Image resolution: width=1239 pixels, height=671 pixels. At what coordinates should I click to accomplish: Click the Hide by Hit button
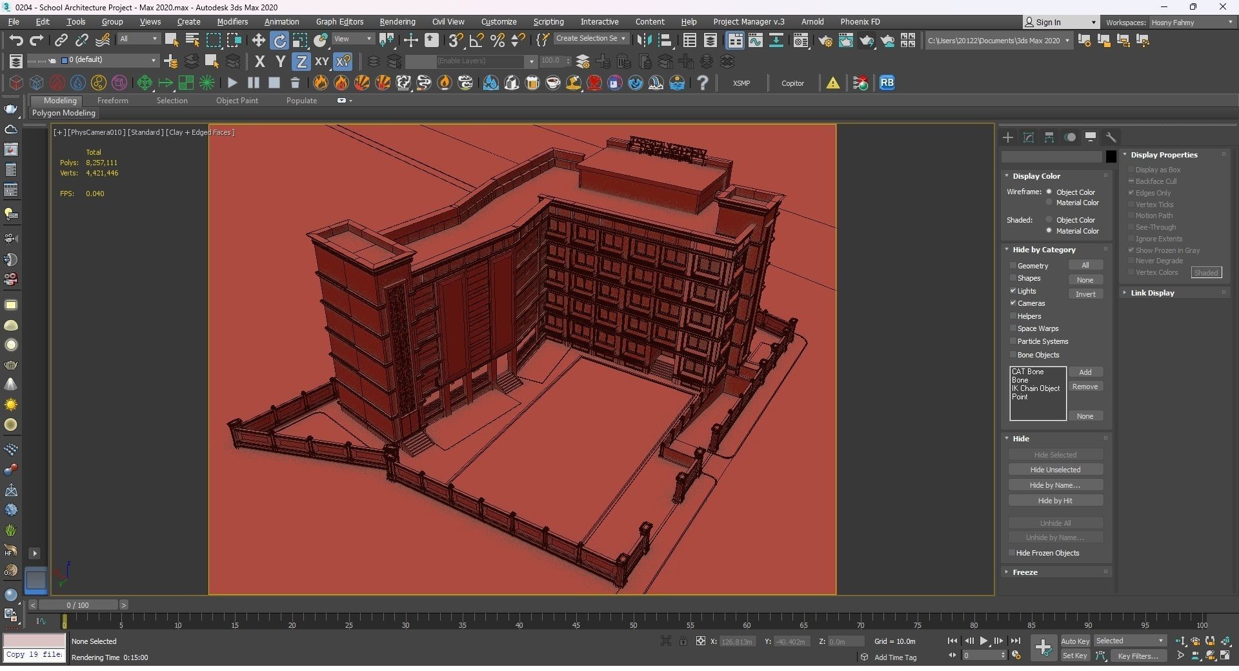[1055, 501]
